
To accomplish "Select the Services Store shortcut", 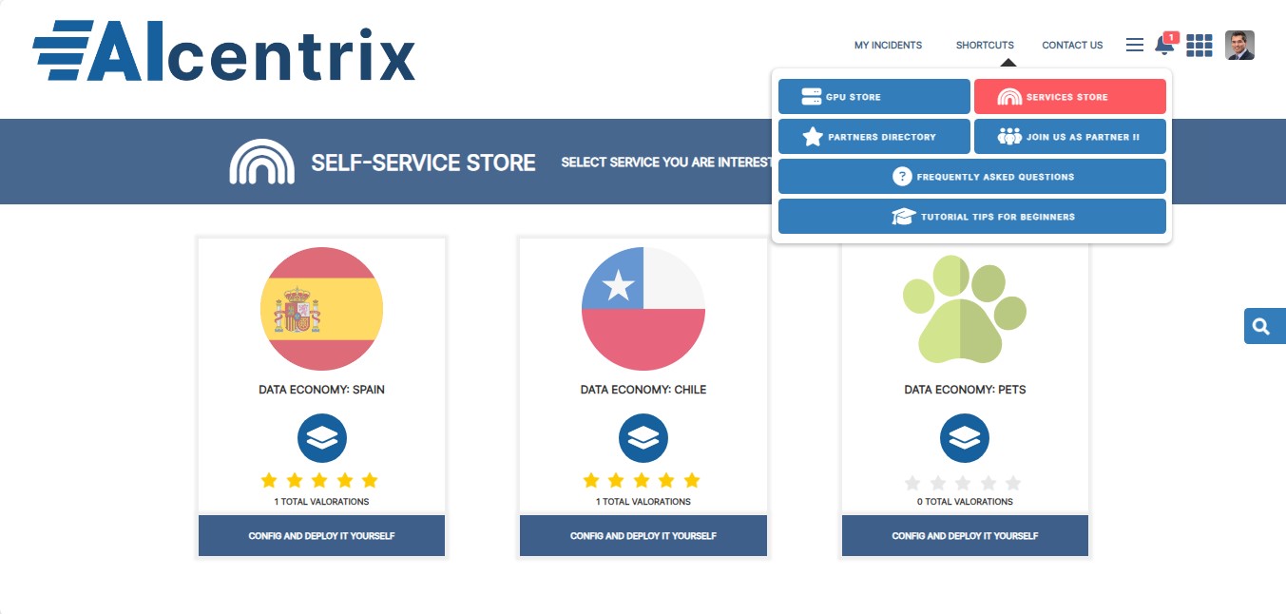I will click(x=1069, y=97).
